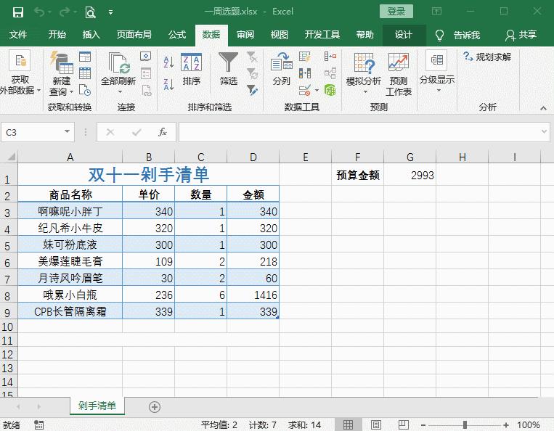Open the Customize Quick Access Toolbar dropdown
The width and height of the screenshot is (554, 431).
pos(110,12)
